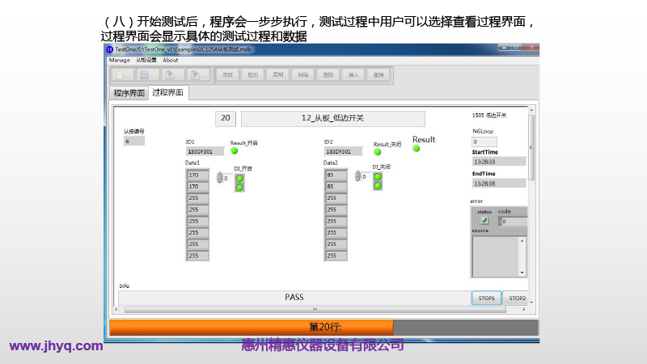This screenshot has width=647, height=364.
Task: Open the Manage menu
Action: 119,60
